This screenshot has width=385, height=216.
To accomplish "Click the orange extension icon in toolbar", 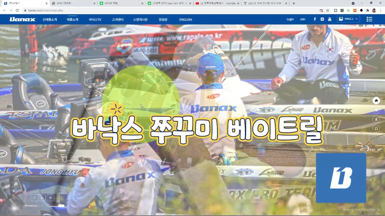I will 355,10.
